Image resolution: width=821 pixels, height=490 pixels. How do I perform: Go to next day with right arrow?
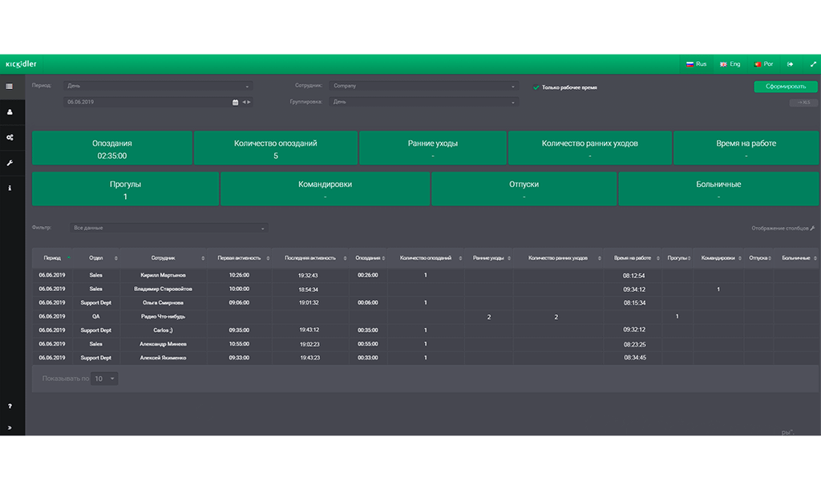click(x=249, y=102)
